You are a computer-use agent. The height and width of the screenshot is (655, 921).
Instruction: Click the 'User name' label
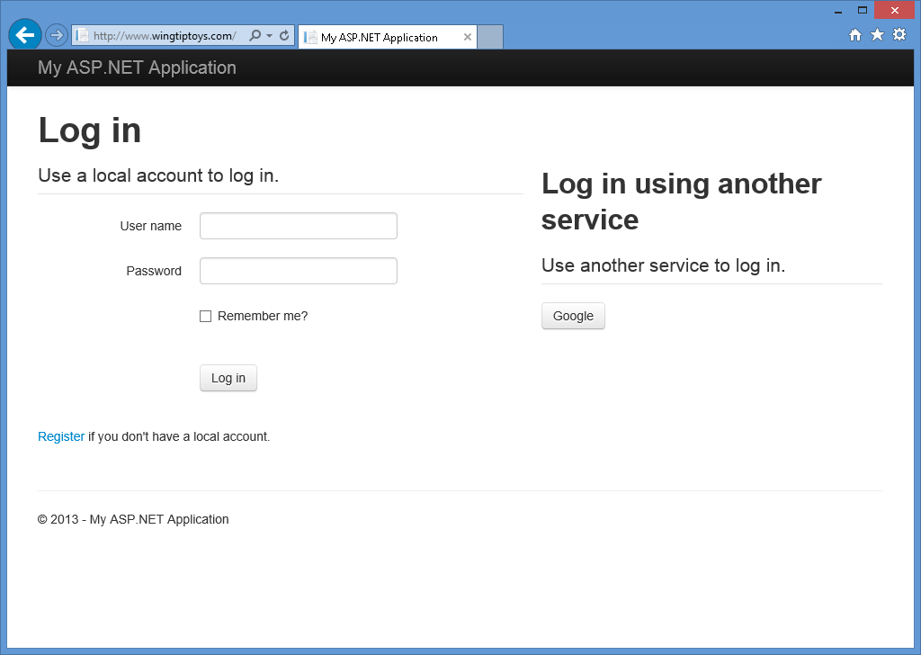(151, 226)
